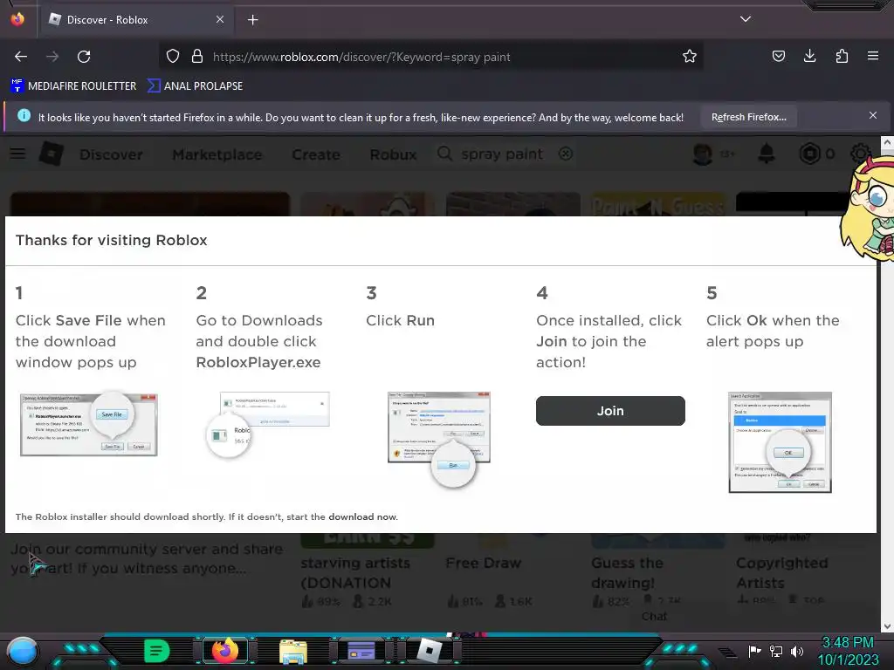Viewport: 894px width, 670px height.
Task: Open the Action Center flag tray icon
Action: point(755,651)
